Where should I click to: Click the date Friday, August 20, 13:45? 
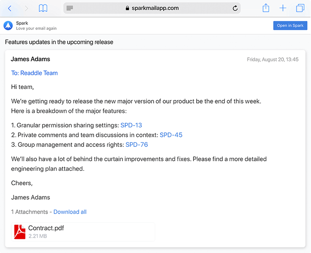[273, 60]
